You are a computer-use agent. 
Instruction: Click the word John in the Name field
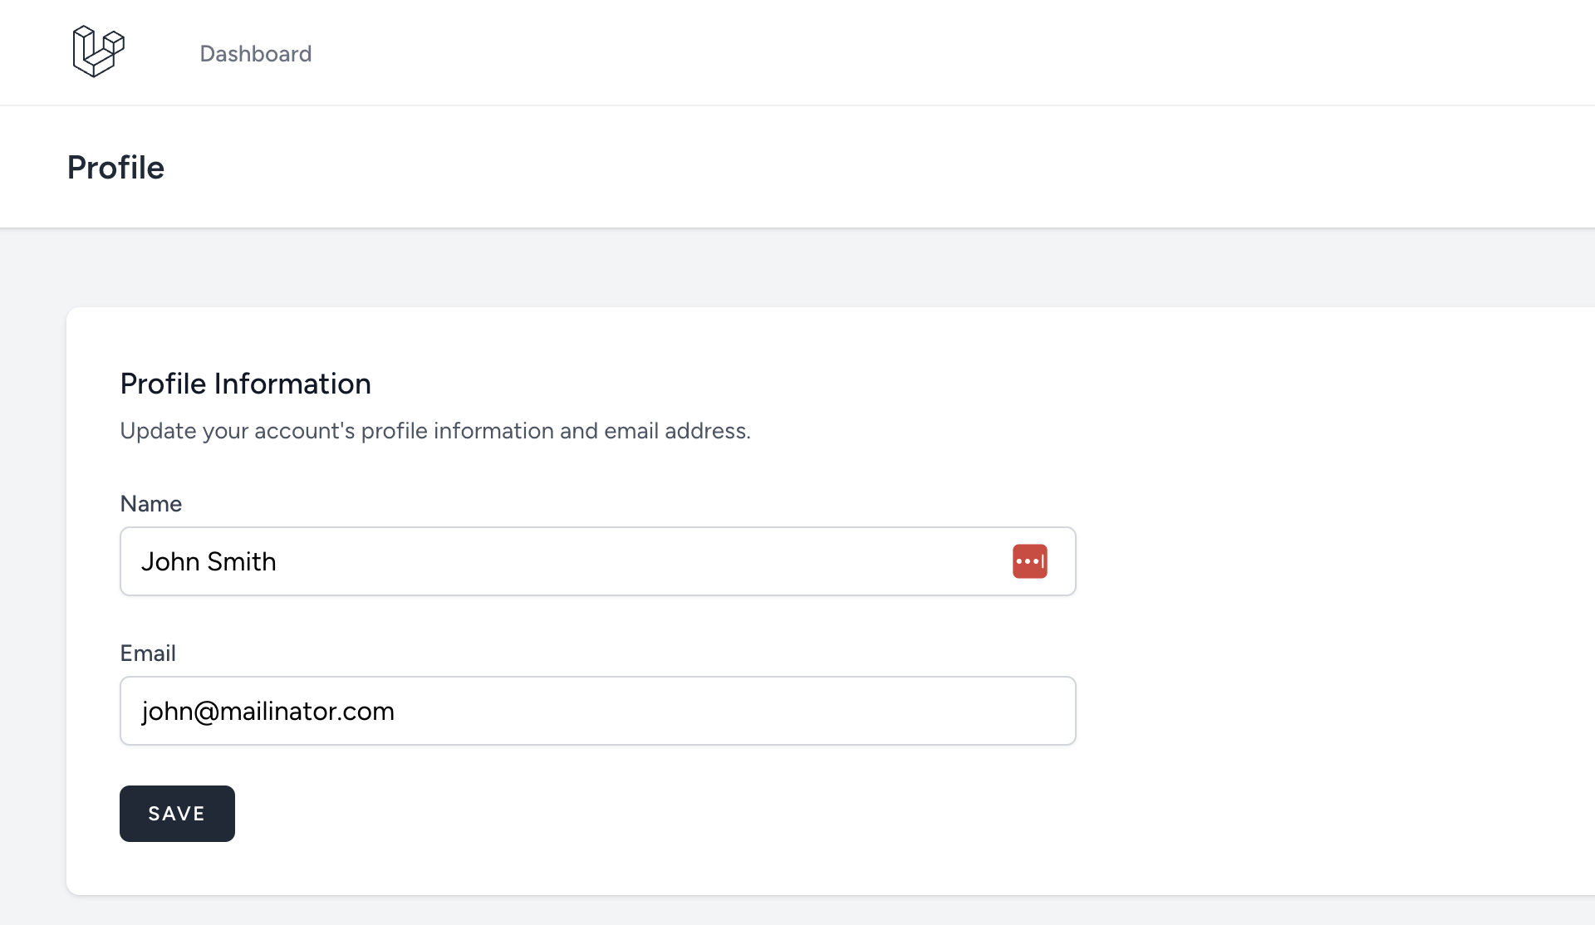point(170,562)
